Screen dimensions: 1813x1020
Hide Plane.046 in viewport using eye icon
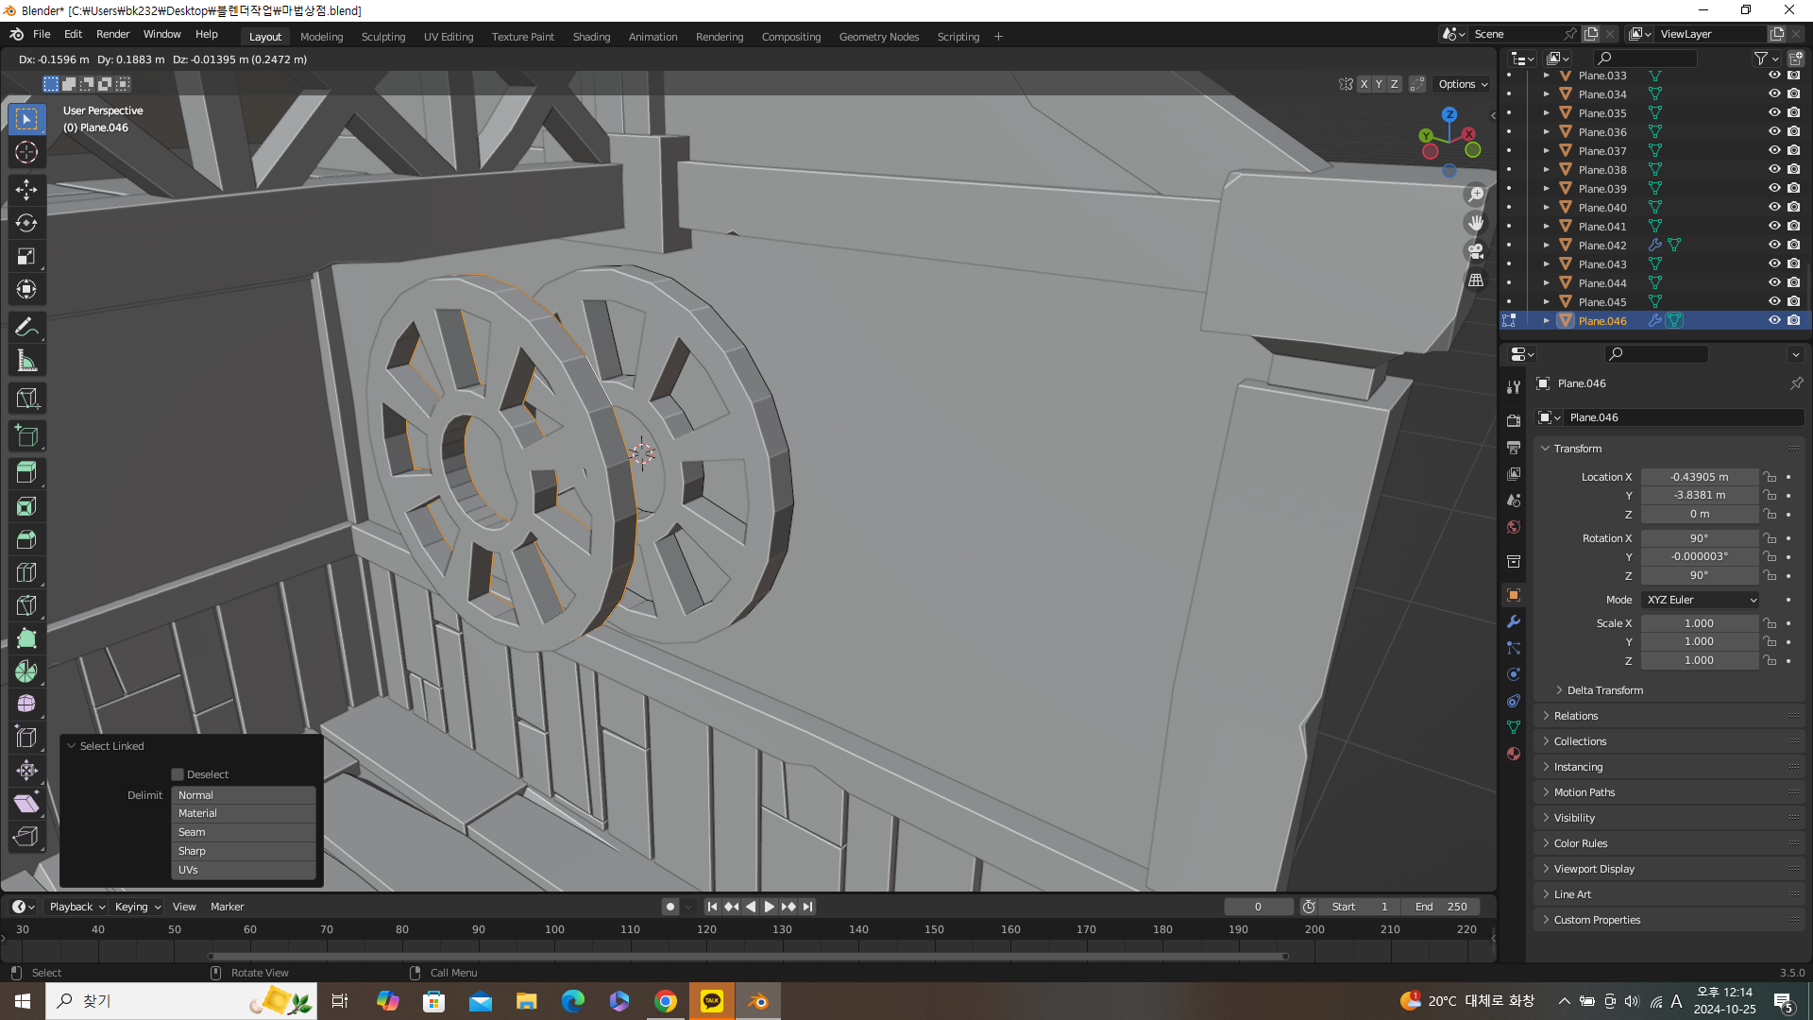point(1774,320)
